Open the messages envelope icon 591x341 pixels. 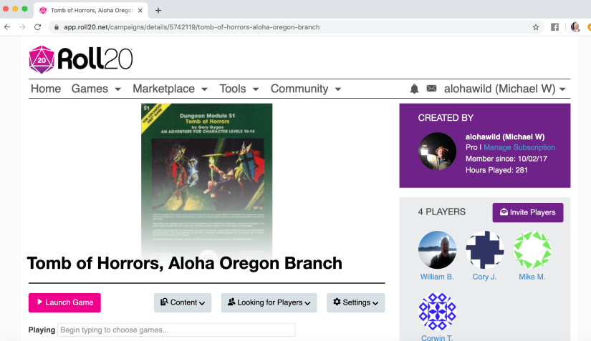pyautogui.click(x=431, y=89)
